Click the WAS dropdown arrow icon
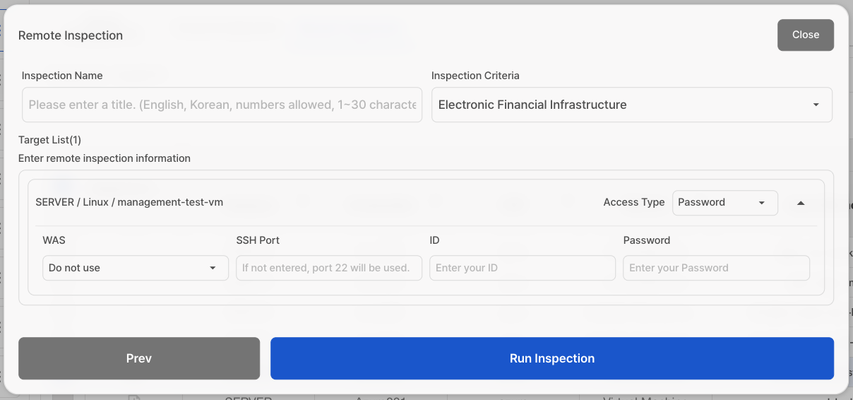This screenshot has height=400, width=853. (213, 268)
